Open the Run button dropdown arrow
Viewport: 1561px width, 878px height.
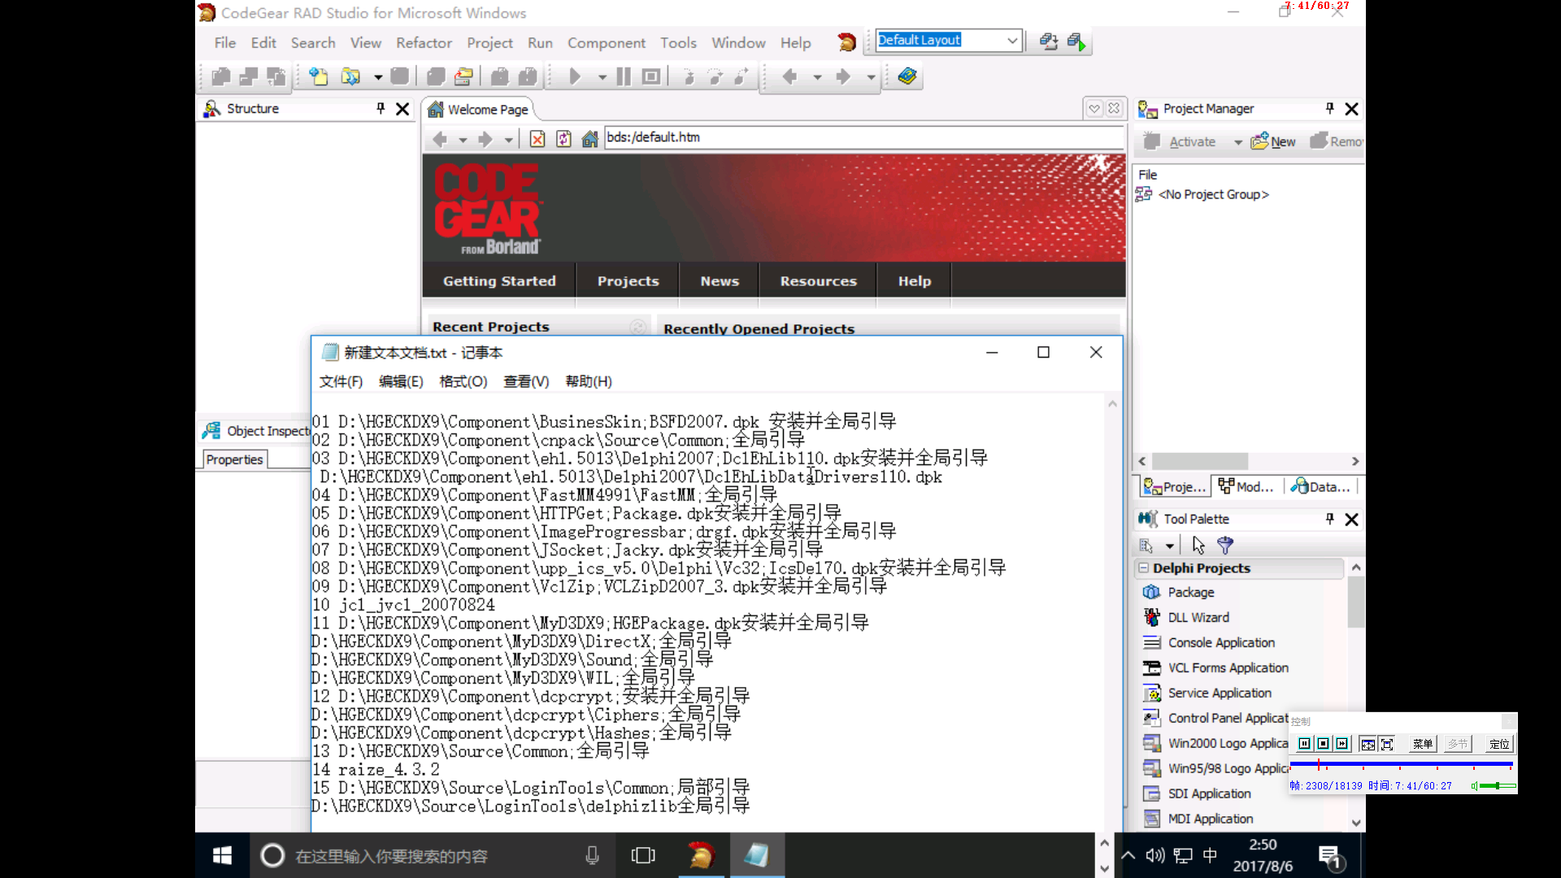tap(602, 77)
